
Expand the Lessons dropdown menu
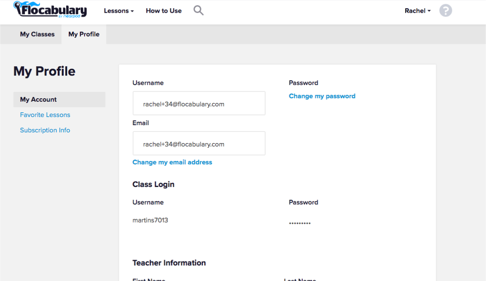pos(118,10)
